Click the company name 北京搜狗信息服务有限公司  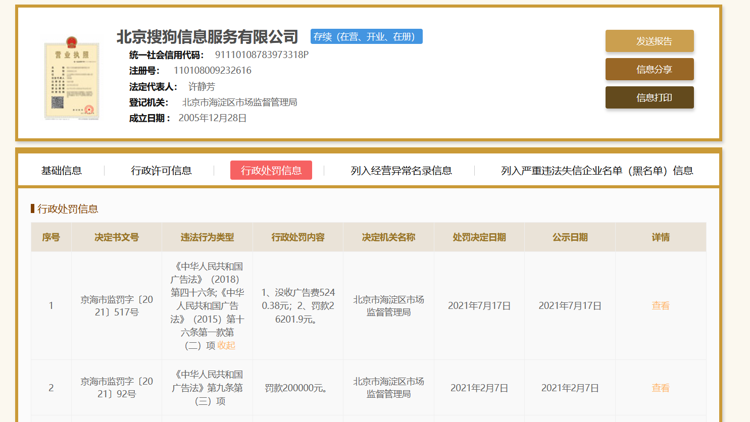pyautogui.click(x=208, y=37)
